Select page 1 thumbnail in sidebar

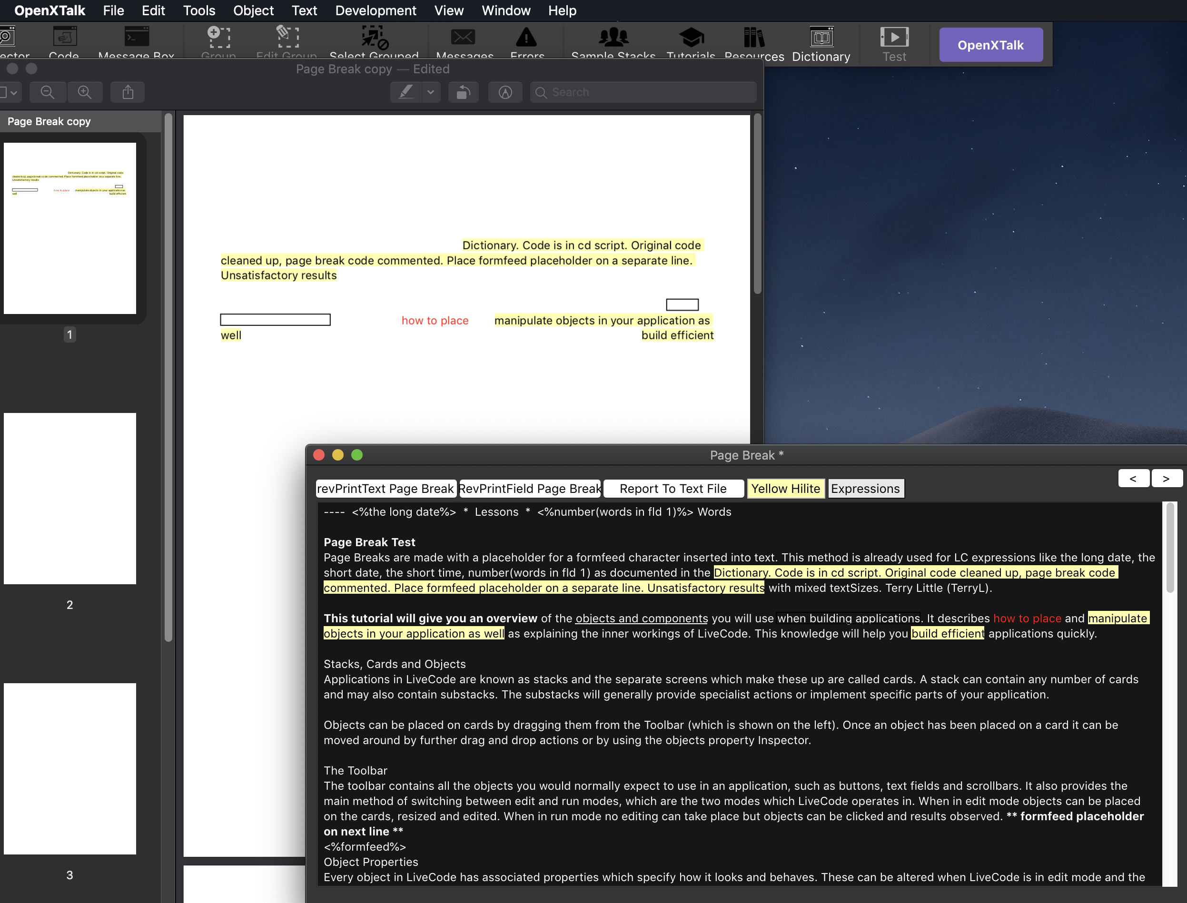[70, 228]
